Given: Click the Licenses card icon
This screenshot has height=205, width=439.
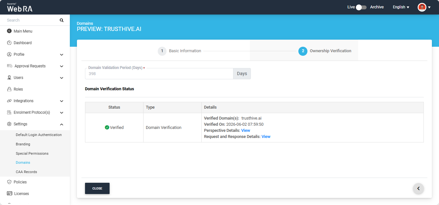Looking at the screenshot, I should pos(9,194).
